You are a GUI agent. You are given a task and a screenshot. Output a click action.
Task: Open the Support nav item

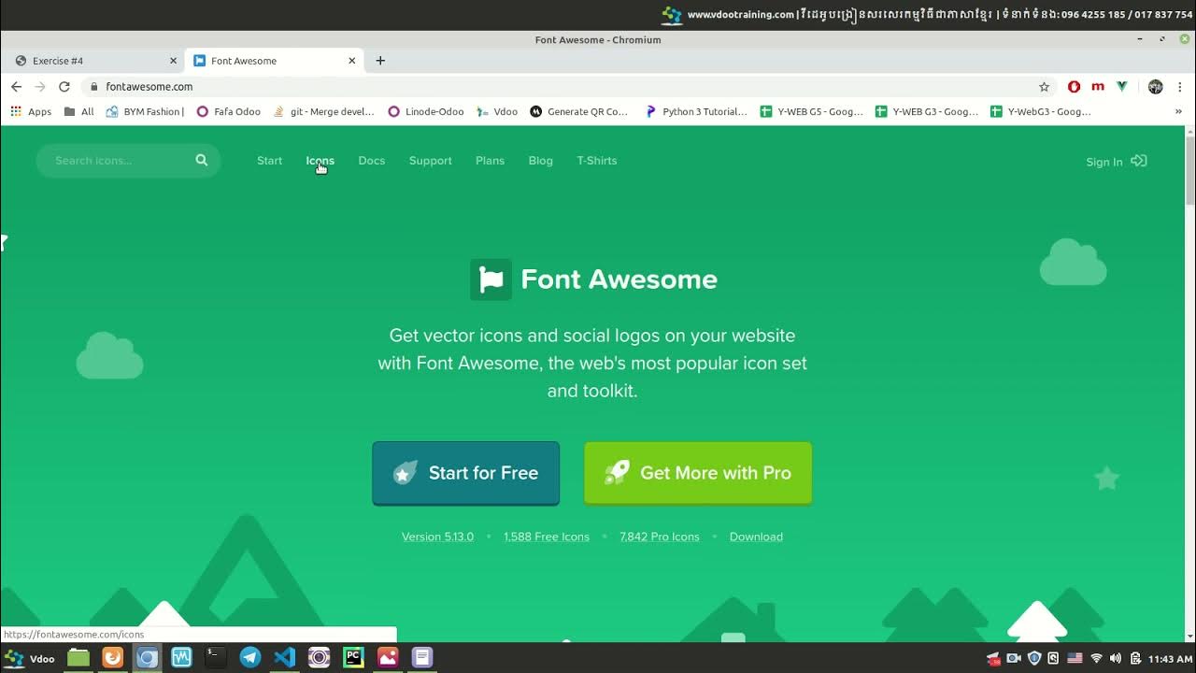point(430,161)
